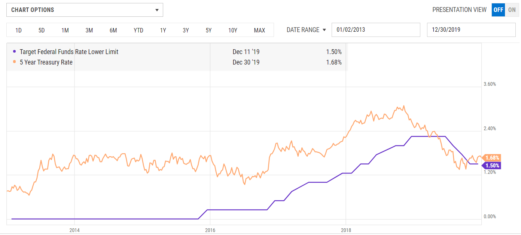The width and height of the screenshot is (521, 235).
Task: Click the end date field showing 12/30/2019
Action: click(471, 29)
